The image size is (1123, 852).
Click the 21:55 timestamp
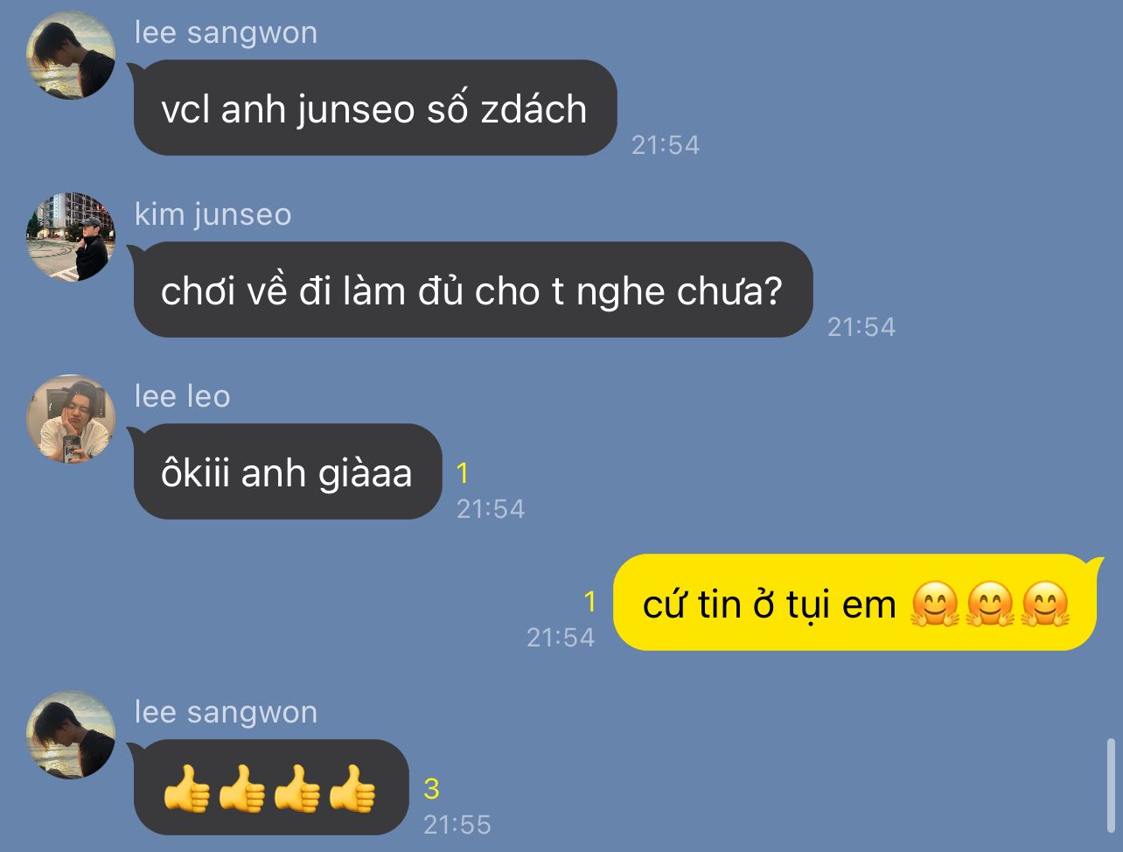457,824
